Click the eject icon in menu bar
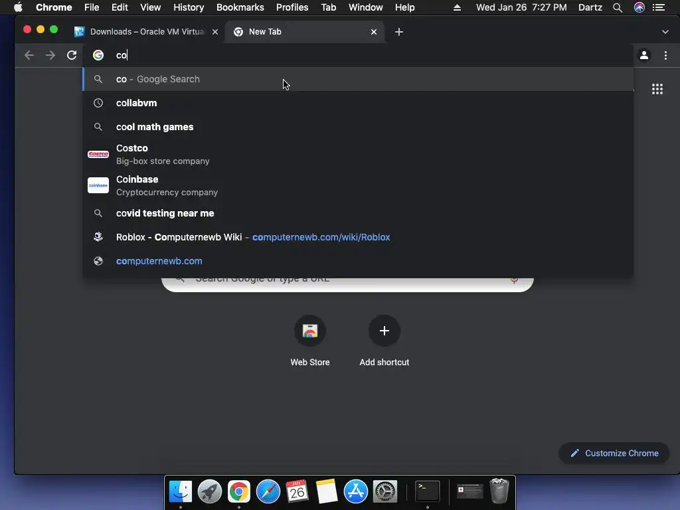This screenshot has height=510, width=680. click(457, 7)
